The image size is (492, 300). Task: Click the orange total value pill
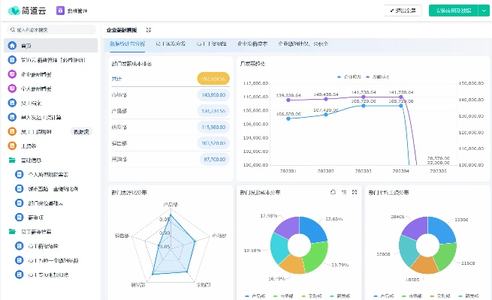(x=213, y=78)
